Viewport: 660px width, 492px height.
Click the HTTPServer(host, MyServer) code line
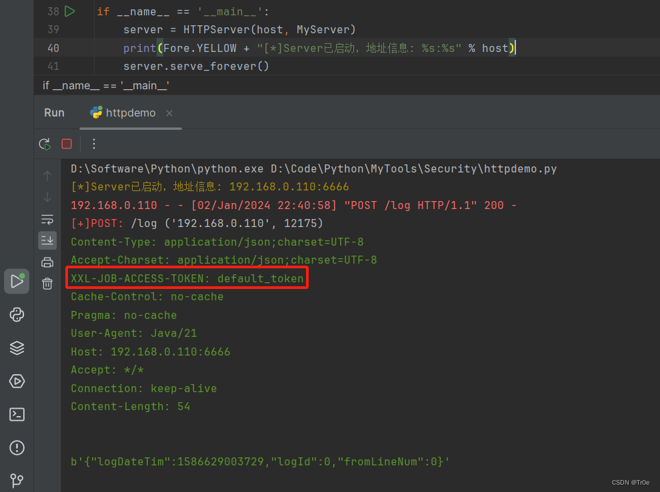(x=239, y=29)
